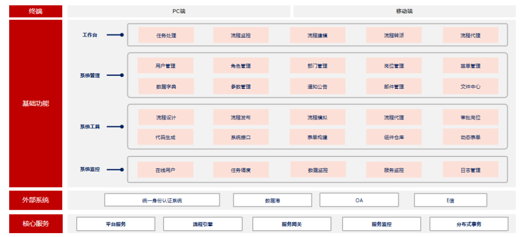Click the 服务网关 core service box
This screenshot has width=524, height=237.
click(292, 224)
